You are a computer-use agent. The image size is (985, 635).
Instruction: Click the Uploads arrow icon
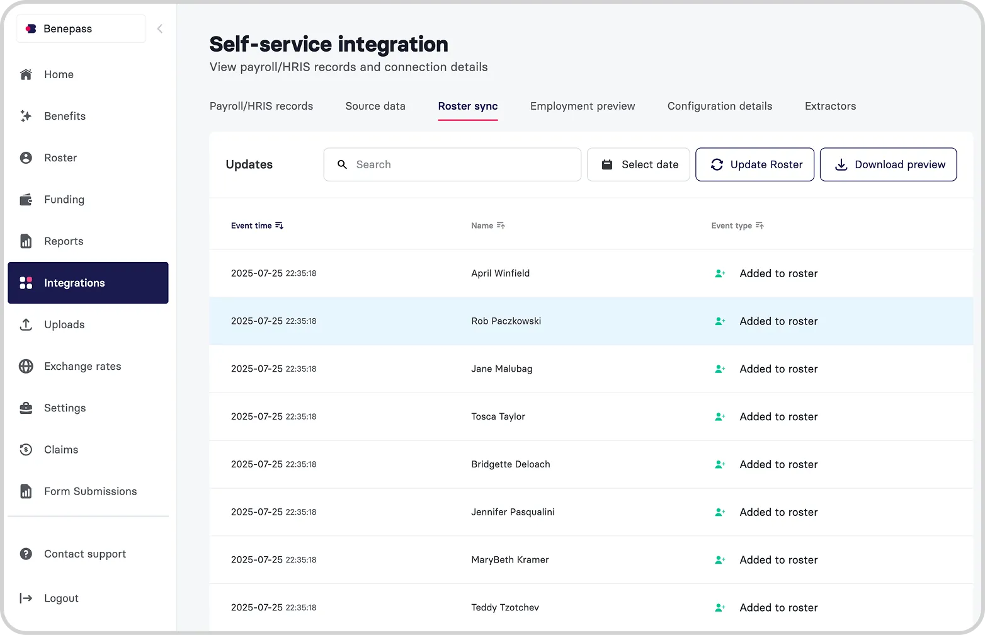[x=26, y=324]
